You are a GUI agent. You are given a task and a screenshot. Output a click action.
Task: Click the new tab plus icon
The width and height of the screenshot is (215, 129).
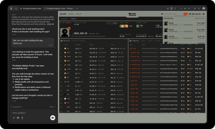77,8
